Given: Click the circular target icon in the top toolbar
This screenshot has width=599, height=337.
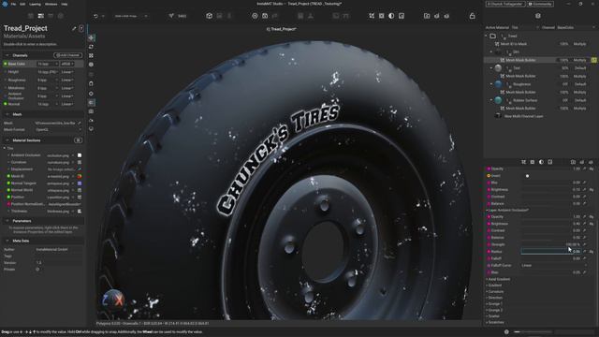Looking at the screenshot, I should (255, 16).
